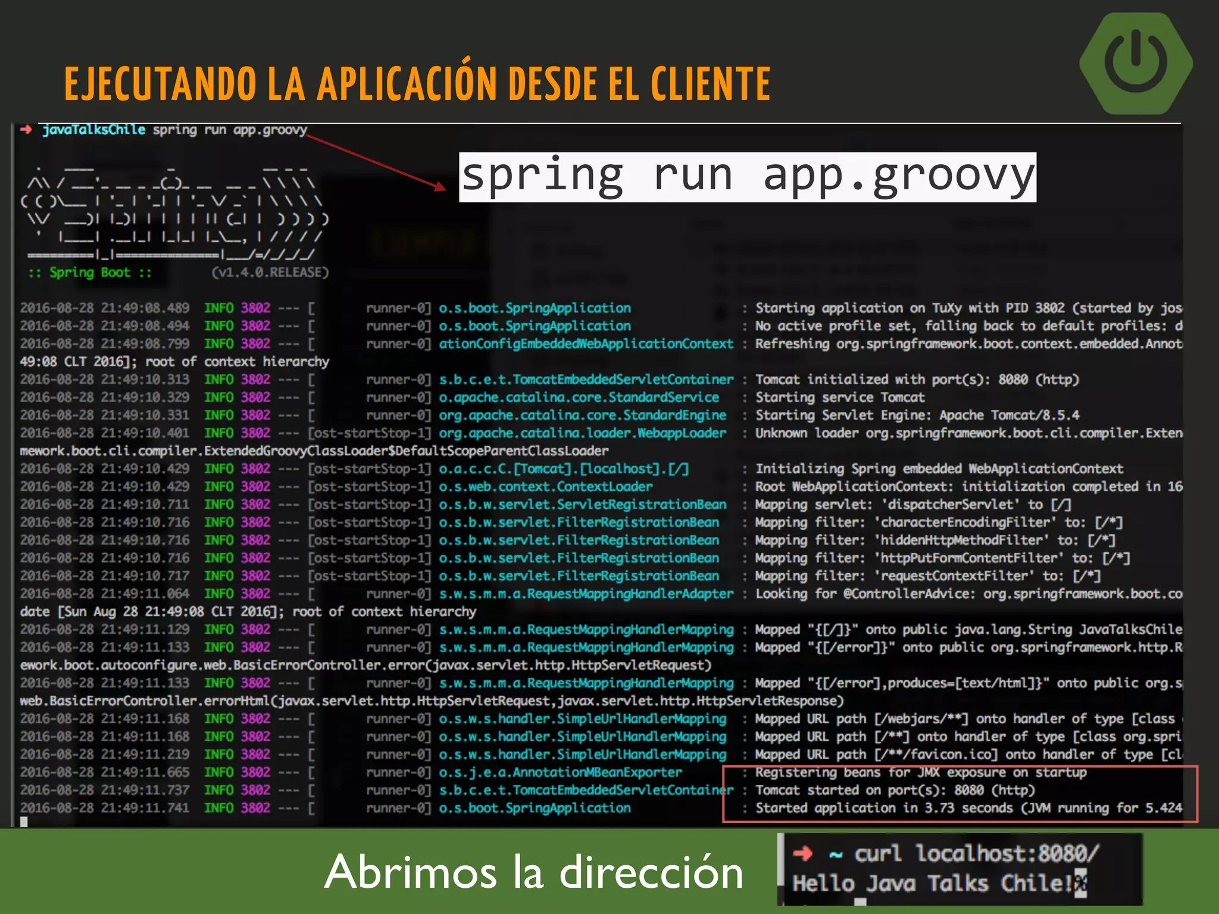Click 'Starting service Tomcat' message
1219x914 pixels.
pos(840,397)
